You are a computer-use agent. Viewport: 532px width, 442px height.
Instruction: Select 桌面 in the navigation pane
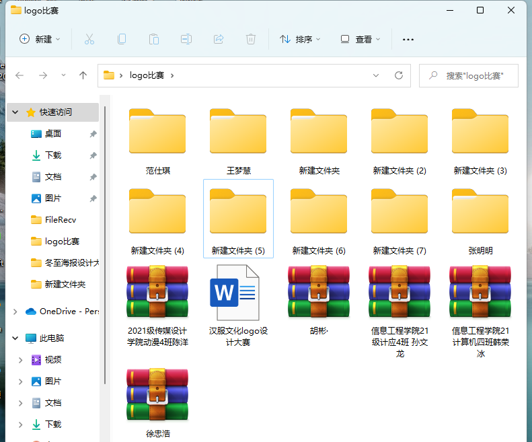point(53,134)
